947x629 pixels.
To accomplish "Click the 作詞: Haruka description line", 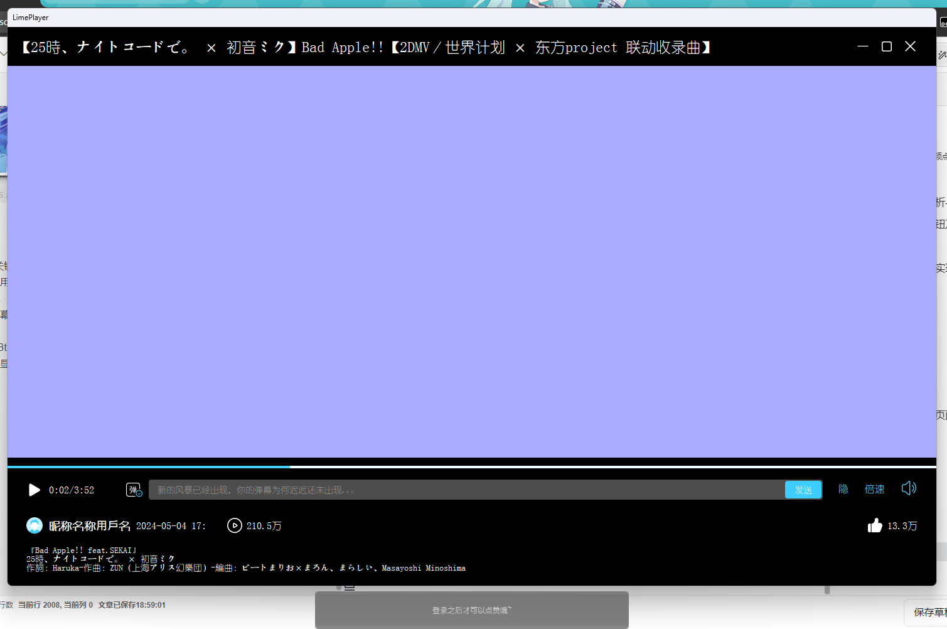I will (246, 568).
